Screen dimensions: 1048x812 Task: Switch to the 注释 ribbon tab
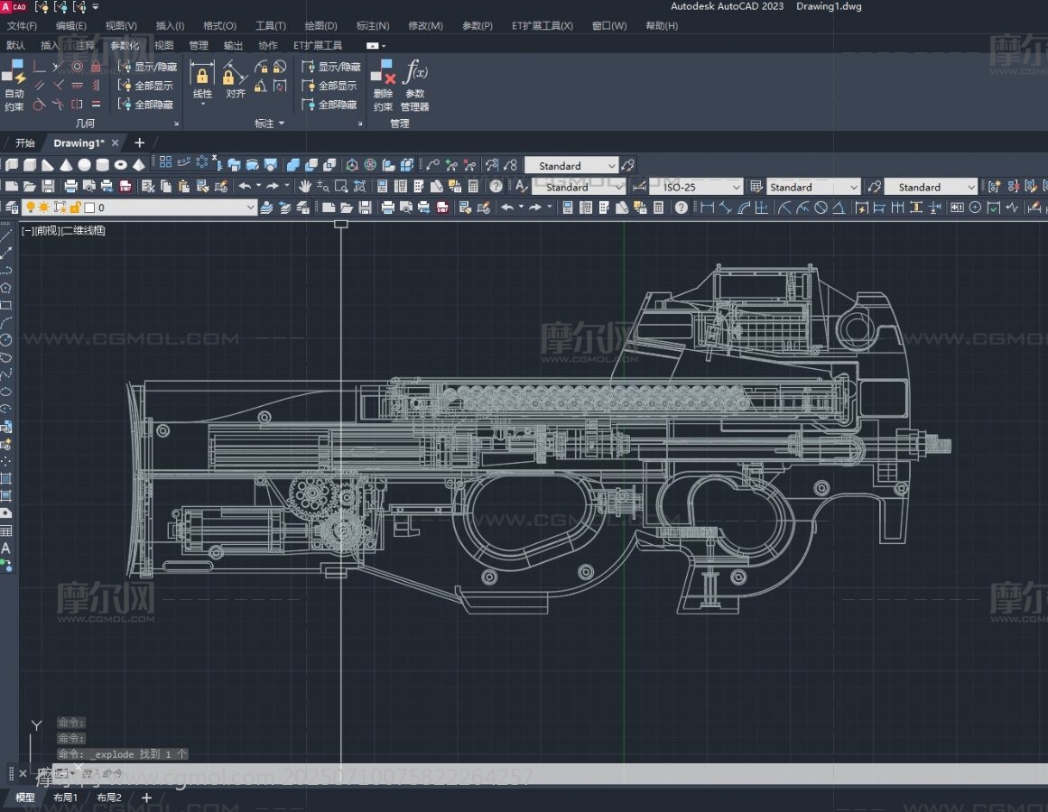[85, 45]
